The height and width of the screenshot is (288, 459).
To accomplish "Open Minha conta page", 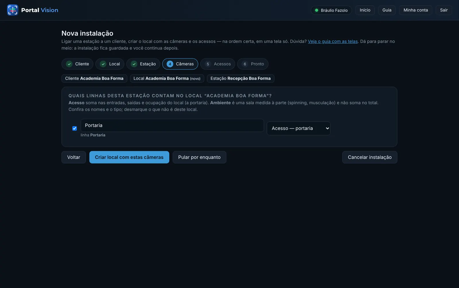I will pos(416,10).
